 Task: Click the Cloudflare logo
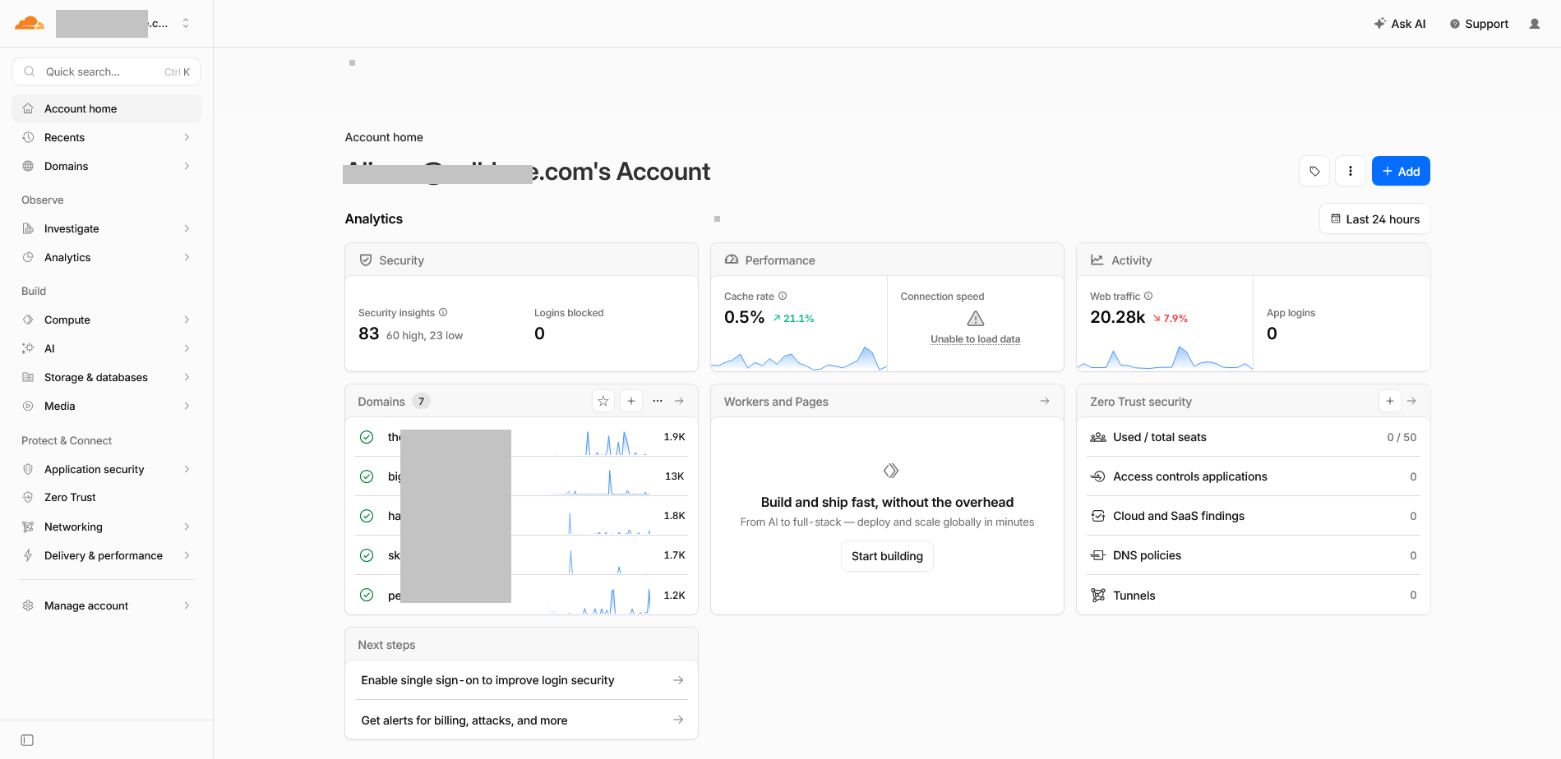(30, 23)
